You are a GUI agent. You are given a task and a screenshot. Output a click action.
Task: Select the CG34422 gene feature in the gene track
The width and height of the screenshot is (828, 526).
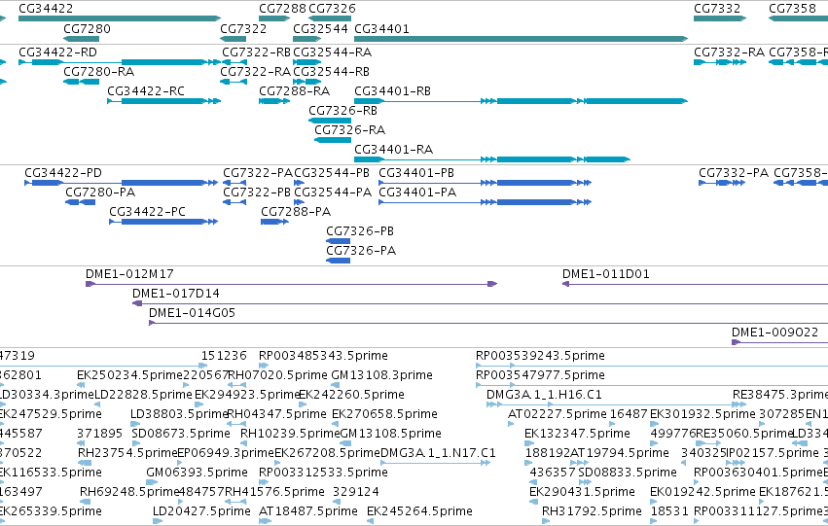tap(120, 18)
